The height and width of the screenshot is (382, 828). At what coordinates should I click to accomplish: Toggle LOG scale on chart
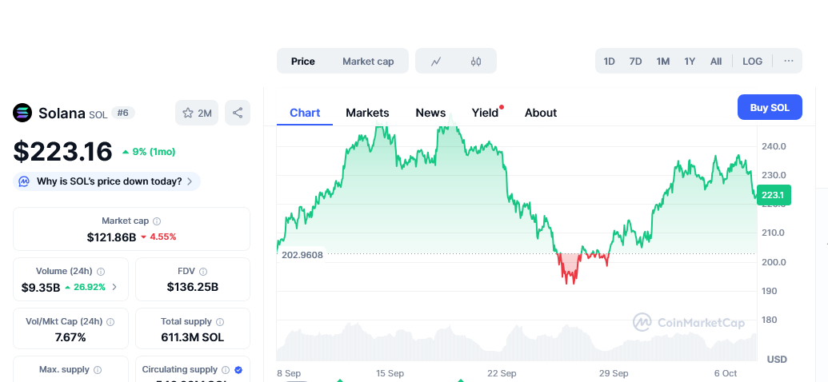(x=752, y=62)
